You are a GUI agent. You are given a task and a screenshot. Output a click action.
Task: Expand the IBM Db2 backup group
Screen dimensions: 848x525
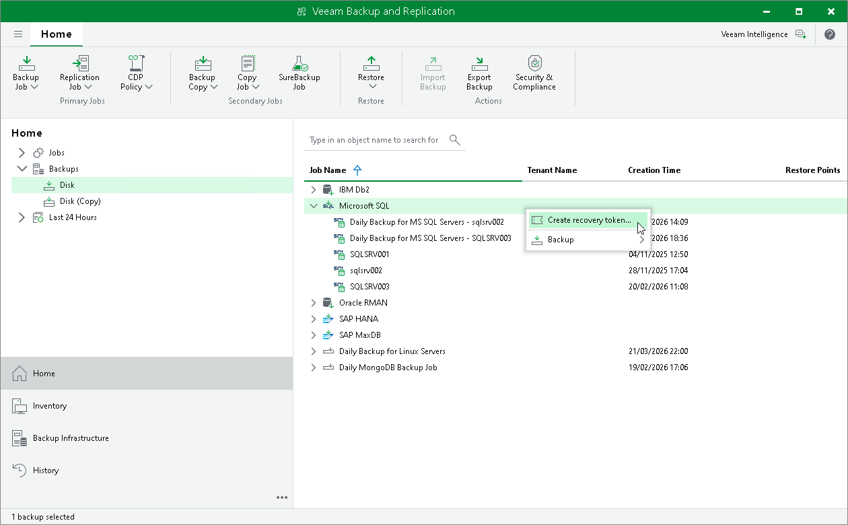[x=314, y=190]
